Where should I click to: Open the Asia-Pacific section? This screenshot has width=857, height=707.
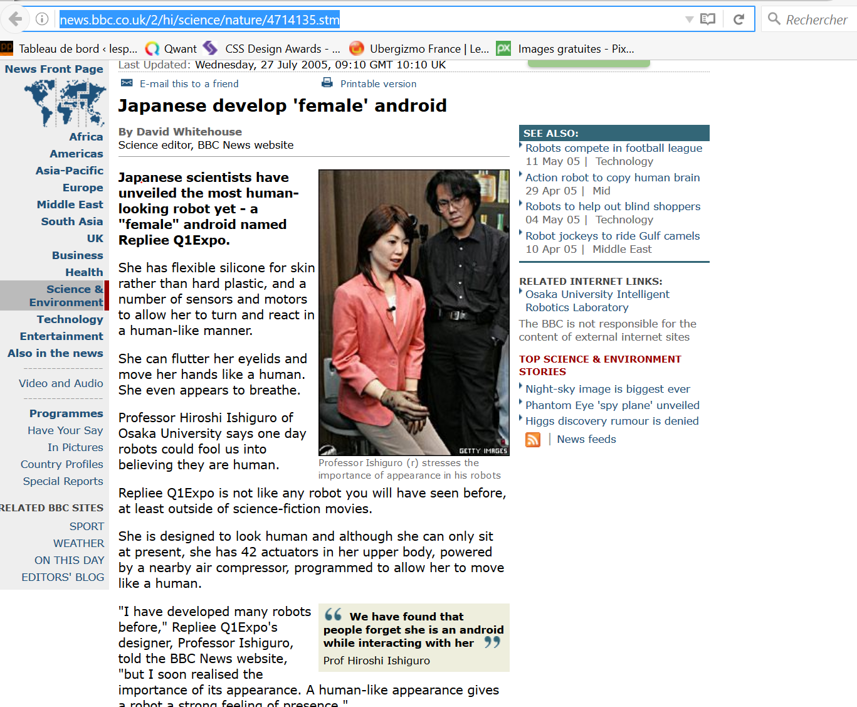click(x=70, y=171)
